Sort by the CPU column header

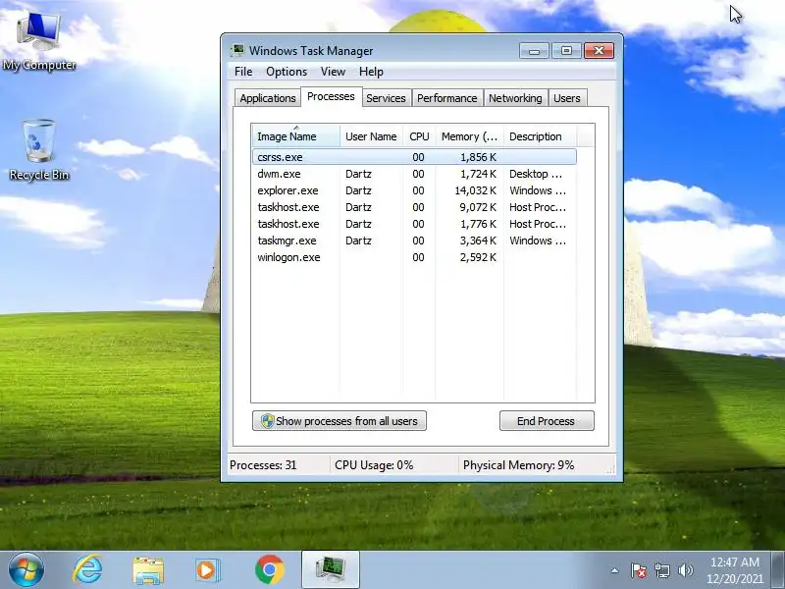(x=419, y=136)
